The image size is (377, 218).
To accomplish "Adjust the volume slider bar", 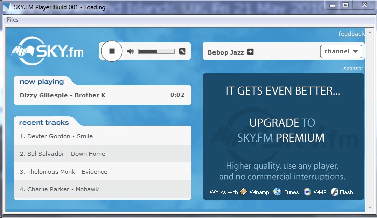I will 156,51.
